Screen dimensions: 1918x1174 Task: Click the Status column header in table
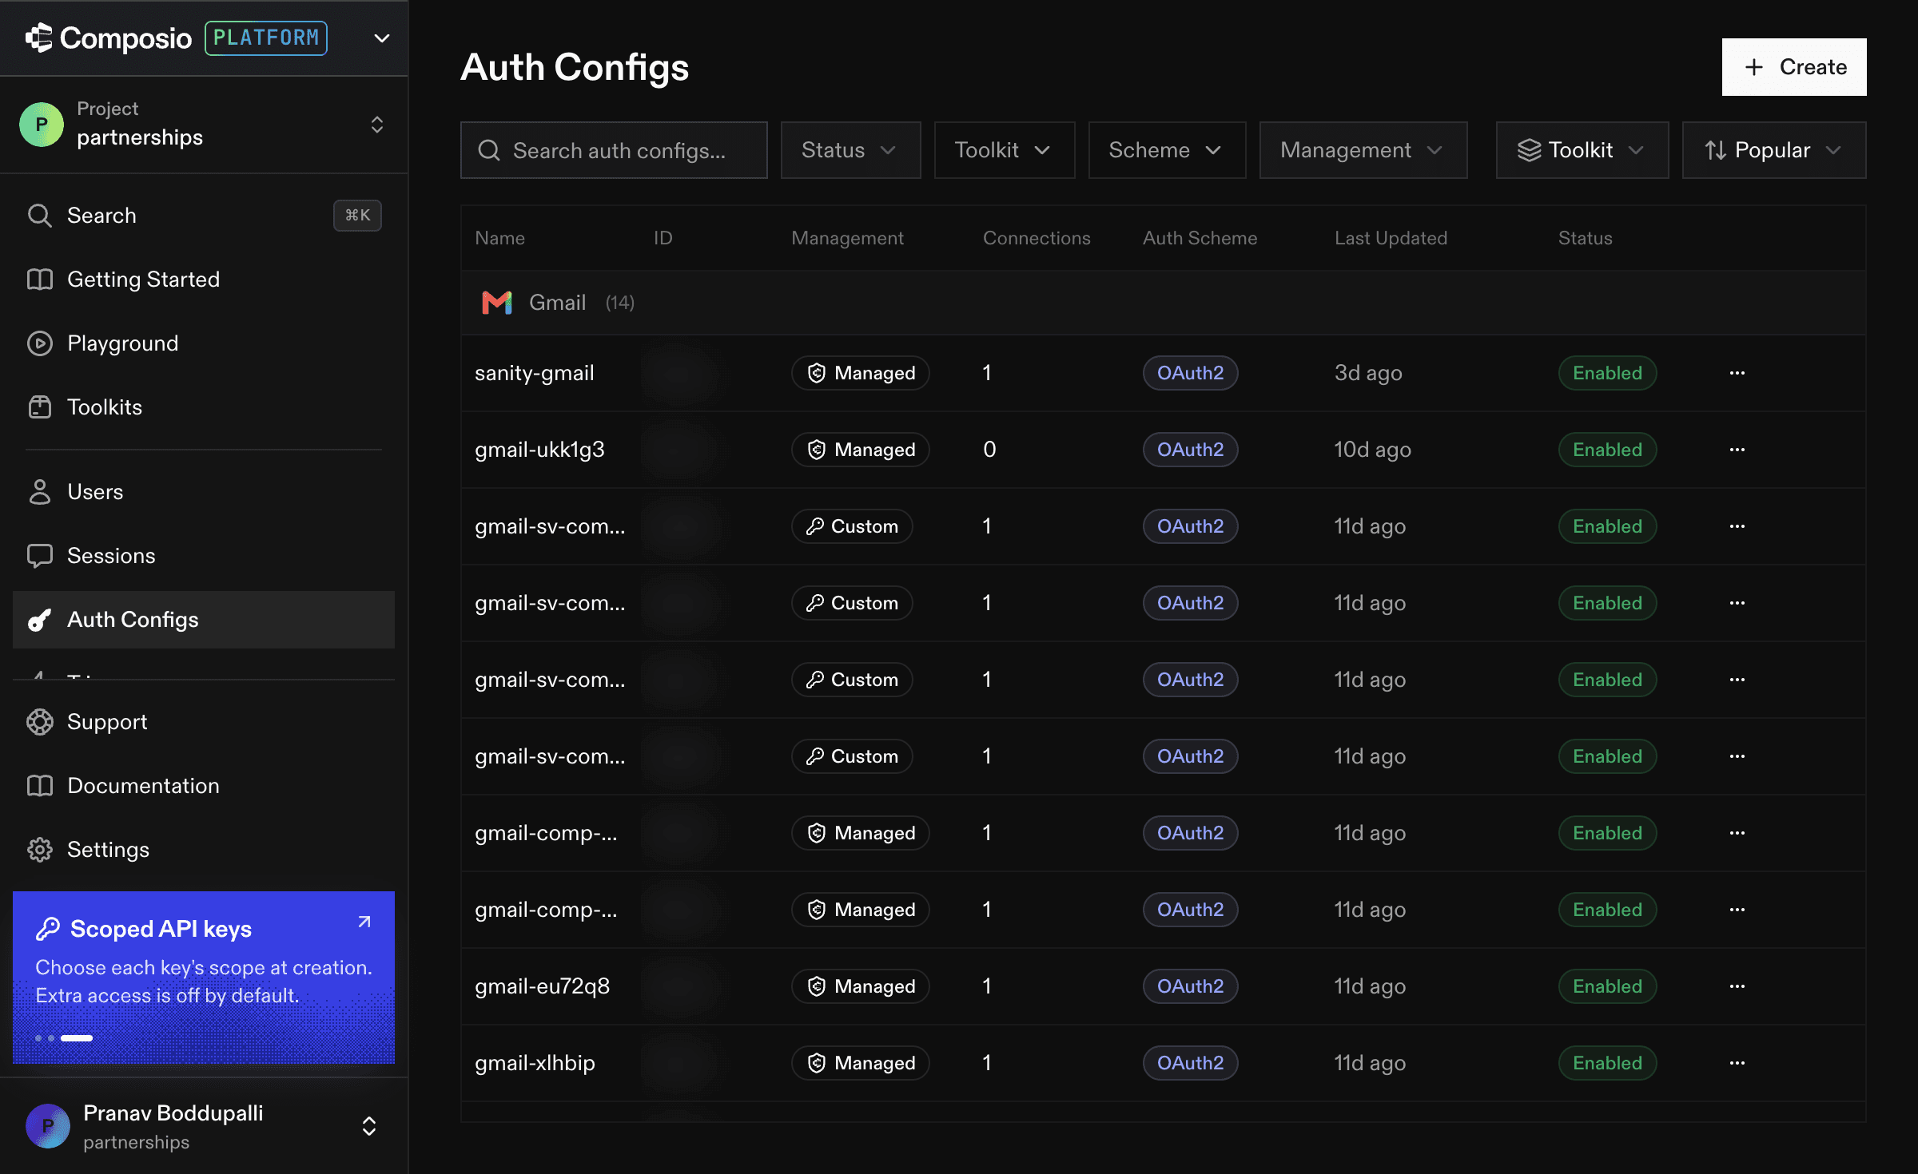pyautogui.click(x=1585, y=238)
